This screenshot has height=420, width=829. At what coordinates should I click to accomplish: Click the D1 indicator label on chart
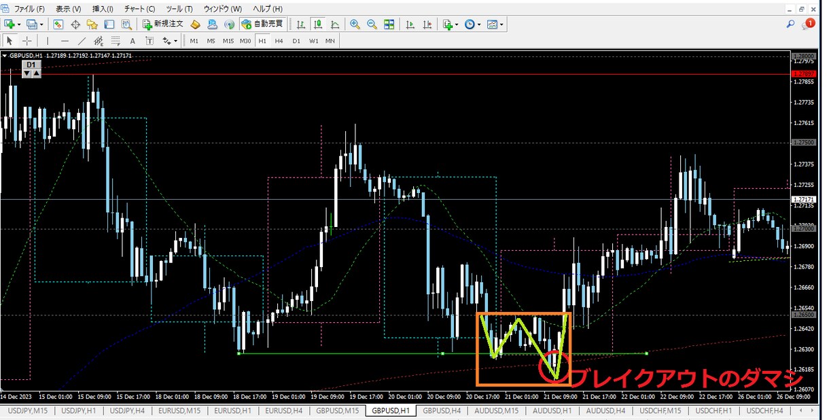tap(31, 65)
